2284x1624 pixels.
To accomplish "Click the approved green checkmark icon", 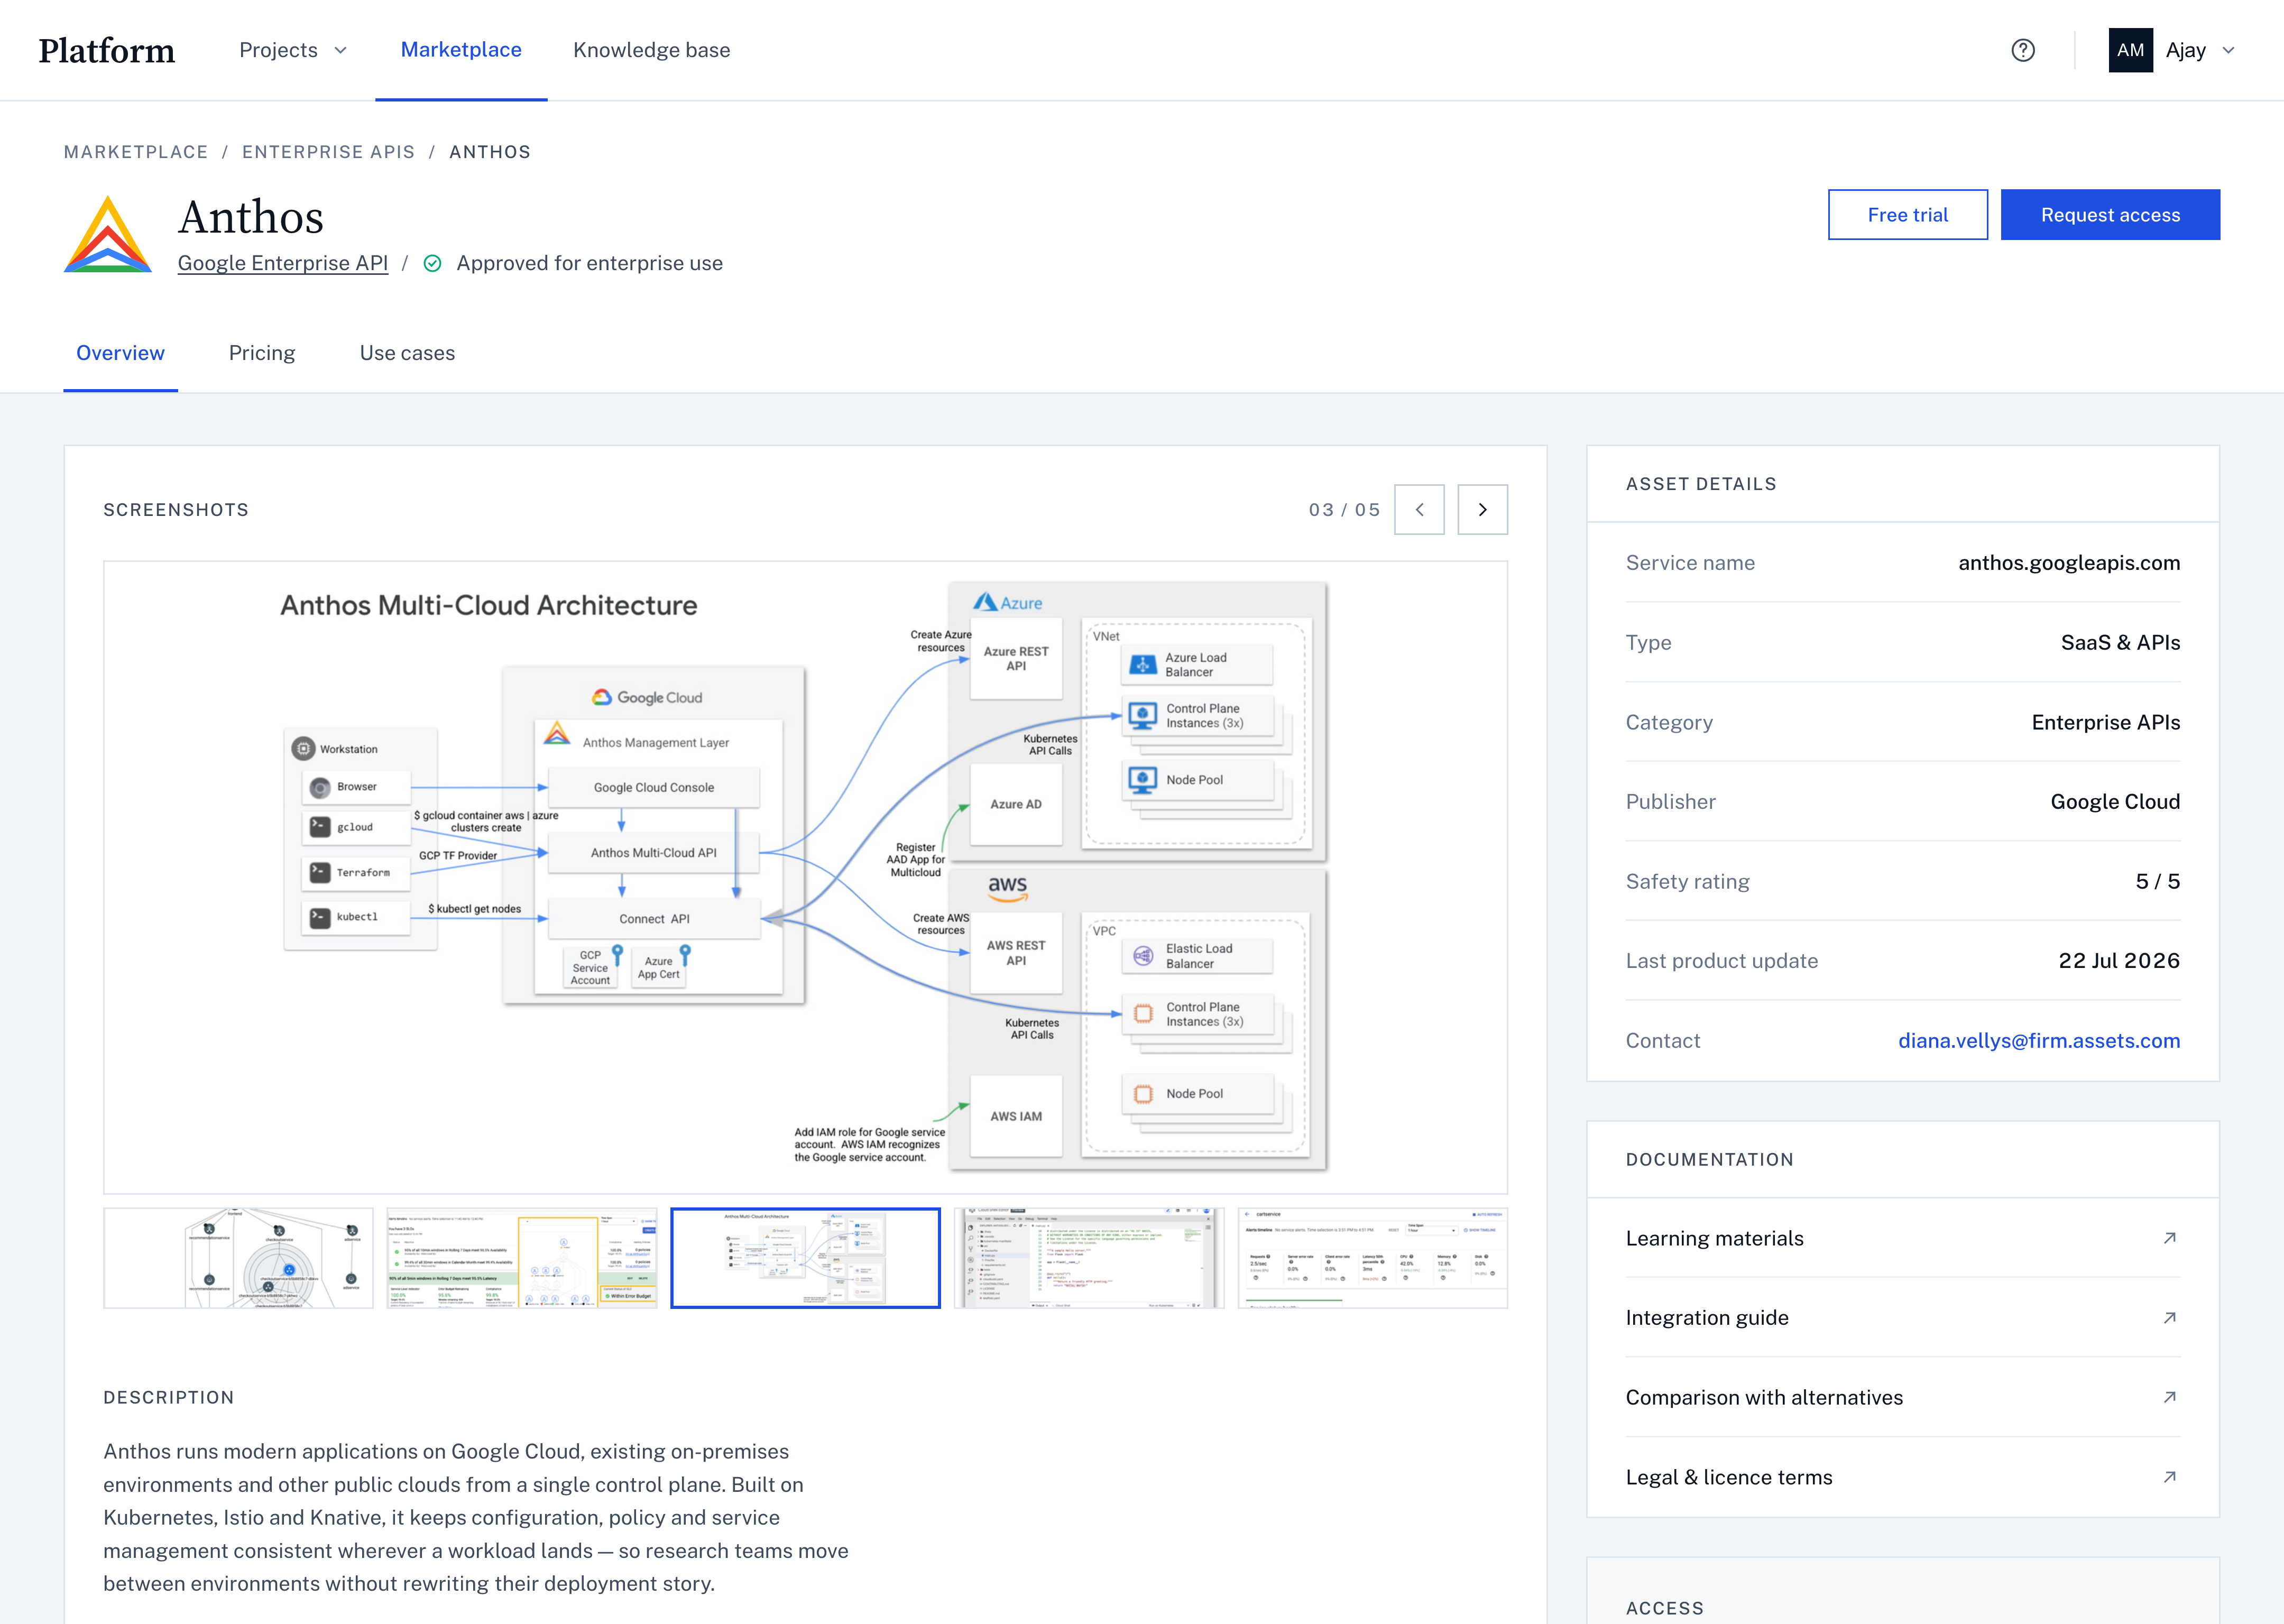I will point(433,263).
